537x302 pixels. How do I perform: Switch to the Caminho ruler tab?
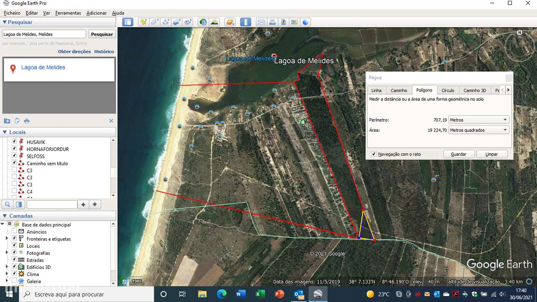click(x=399, y=90)
